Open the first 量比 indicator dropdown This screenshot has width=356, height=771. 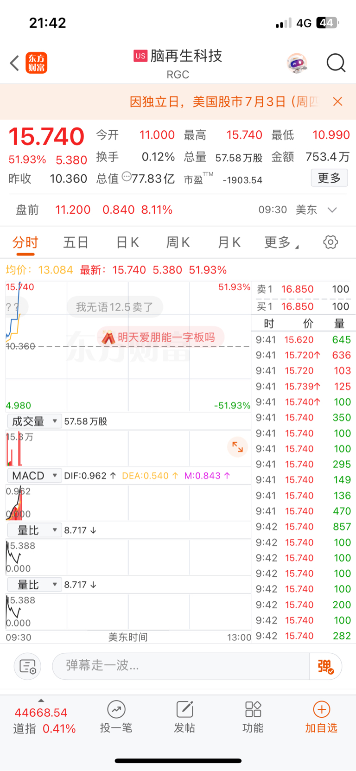34,530
